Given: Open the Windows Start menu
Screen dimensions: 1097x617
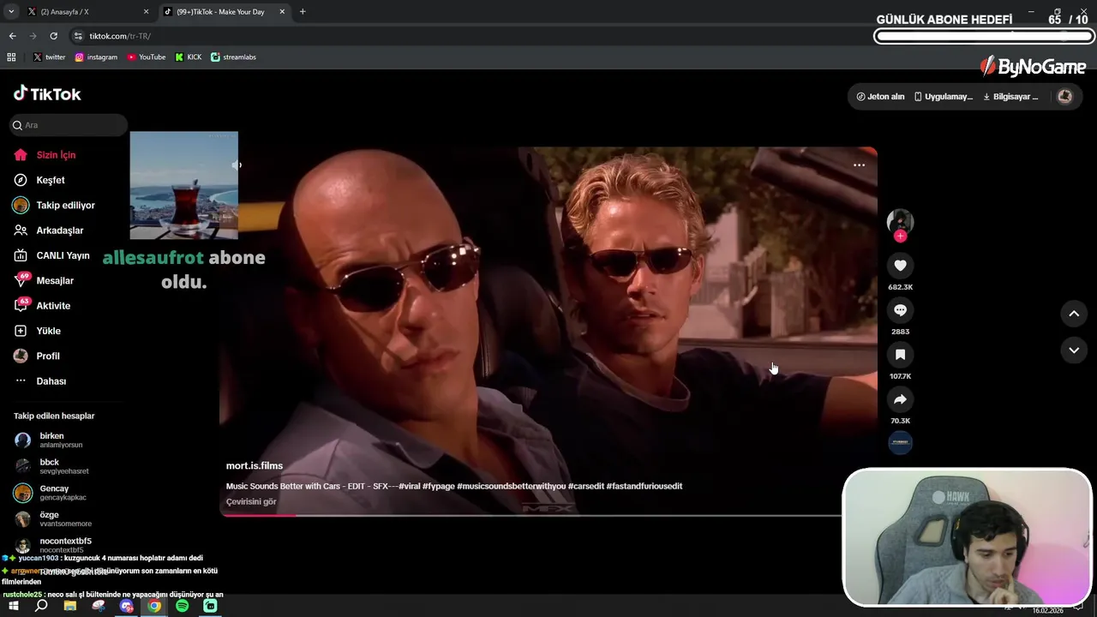Looking at the screenshot, I should click(x=13, y=606).
